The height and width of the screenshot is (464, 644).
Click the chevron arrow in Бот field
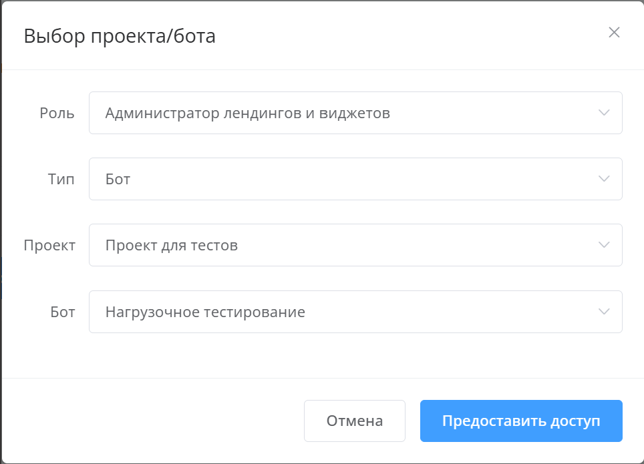click(604, 311)
